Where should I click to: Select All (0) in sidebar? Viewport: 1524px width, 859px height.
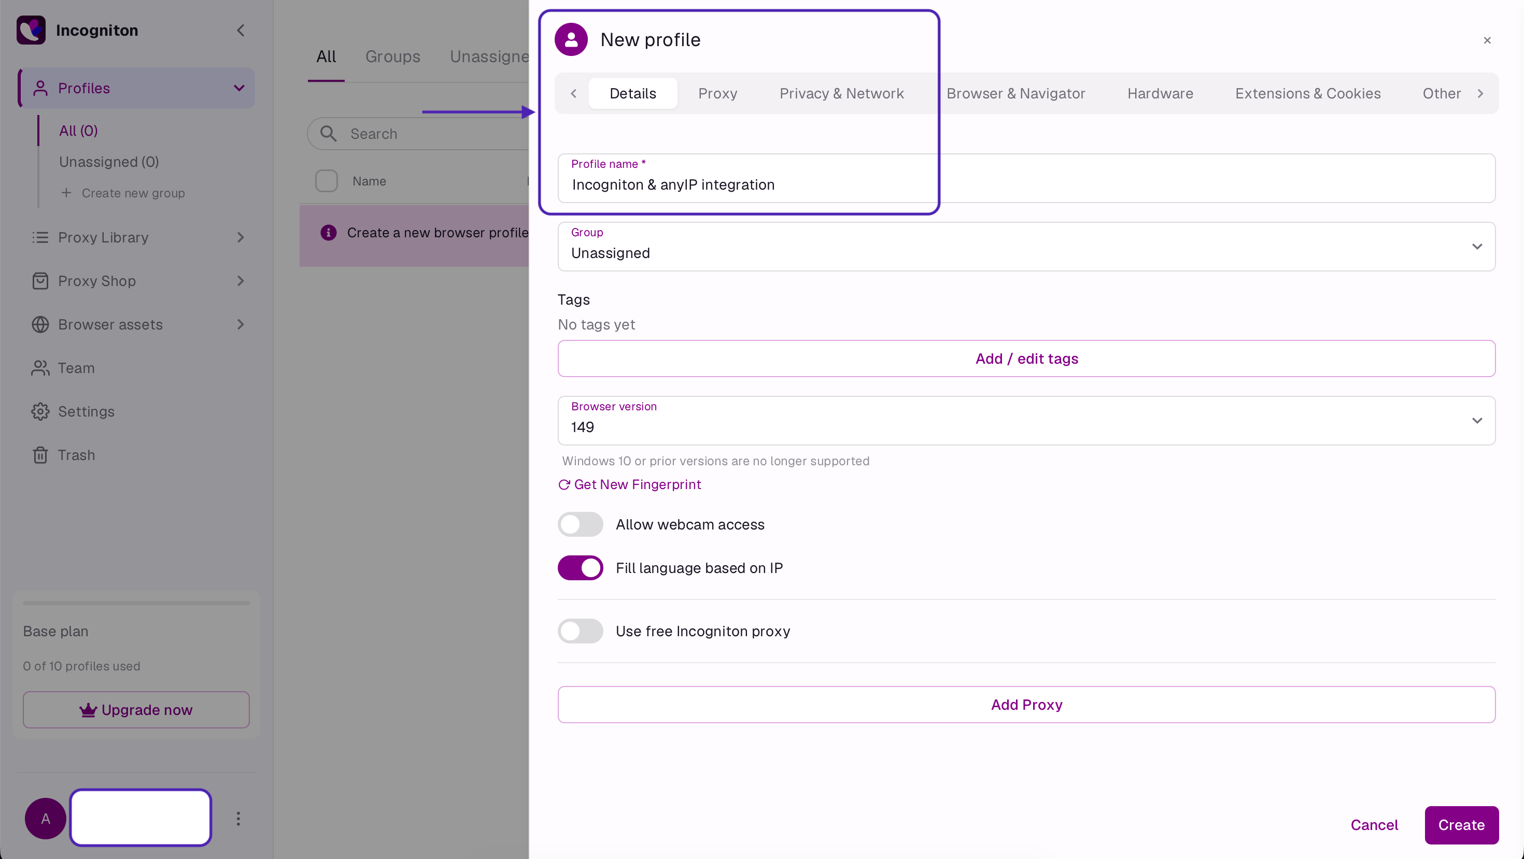point(78,131)
